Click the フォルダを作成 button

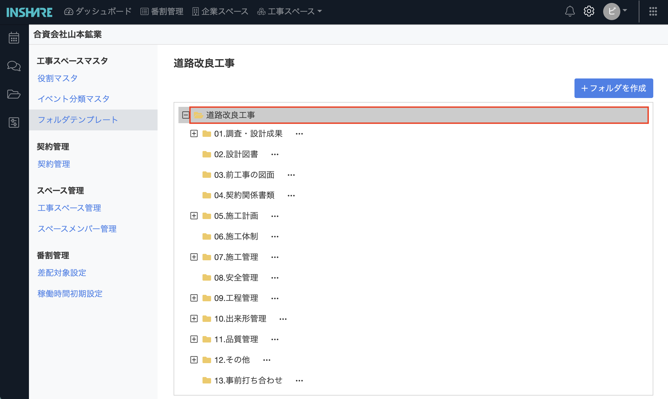pos(614,88)
